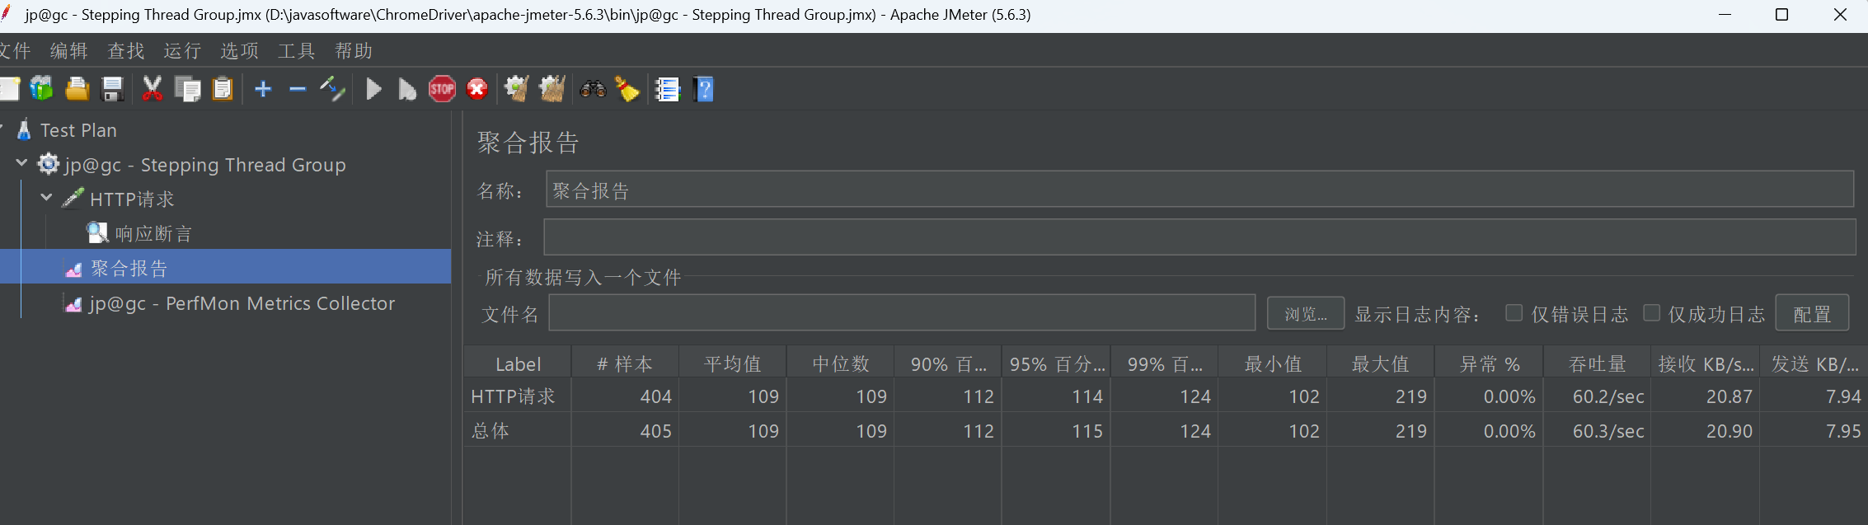Click the Reset search brush icon

627,89
